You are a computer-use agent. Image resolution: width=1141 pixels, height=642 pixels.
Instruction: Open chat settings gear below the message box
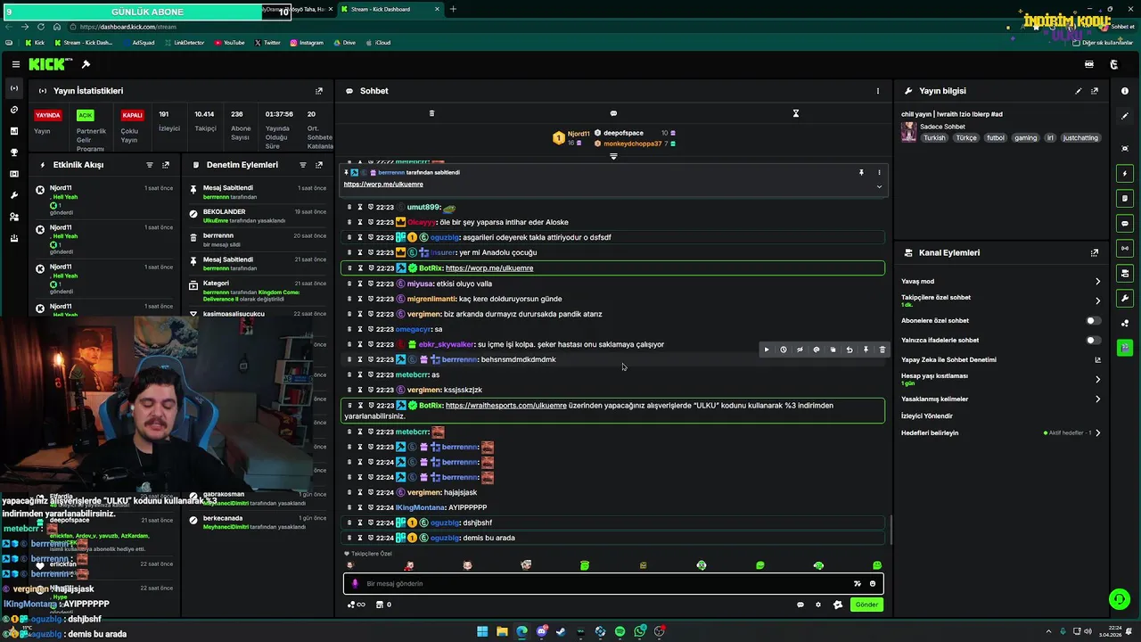[818, 605]
